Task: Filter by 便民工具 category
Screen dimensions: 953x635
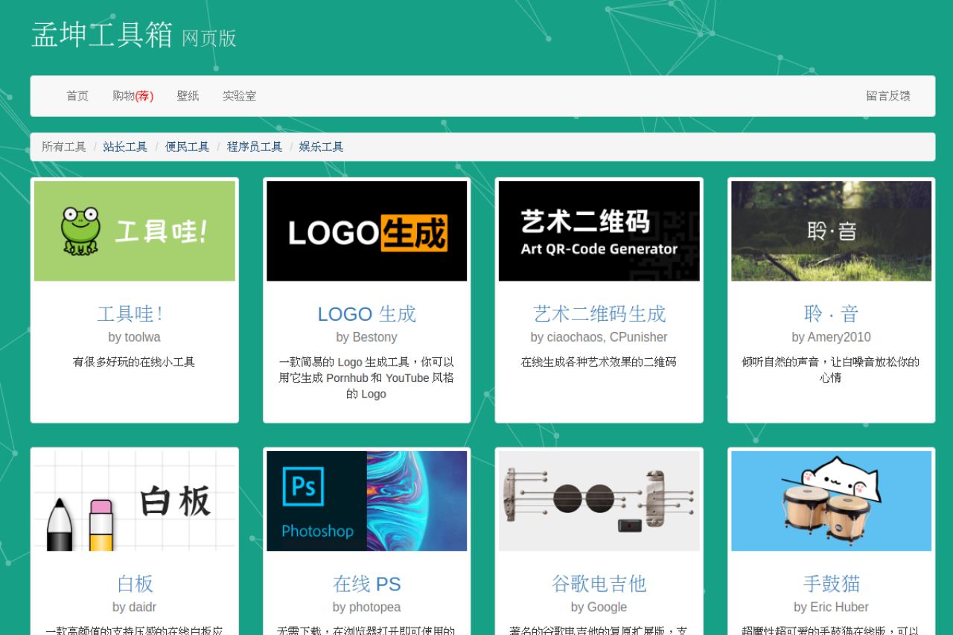Action: [x=187, y=147]
